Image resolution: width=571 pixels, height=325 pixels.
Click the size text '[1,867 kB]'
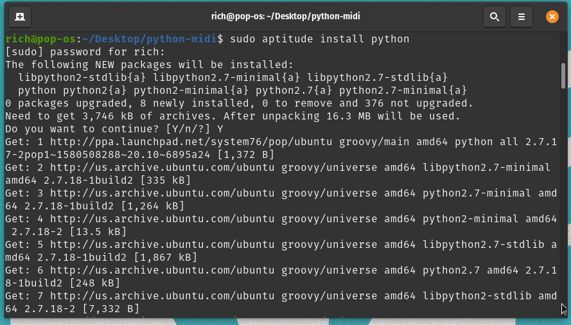tap(165, 258)
